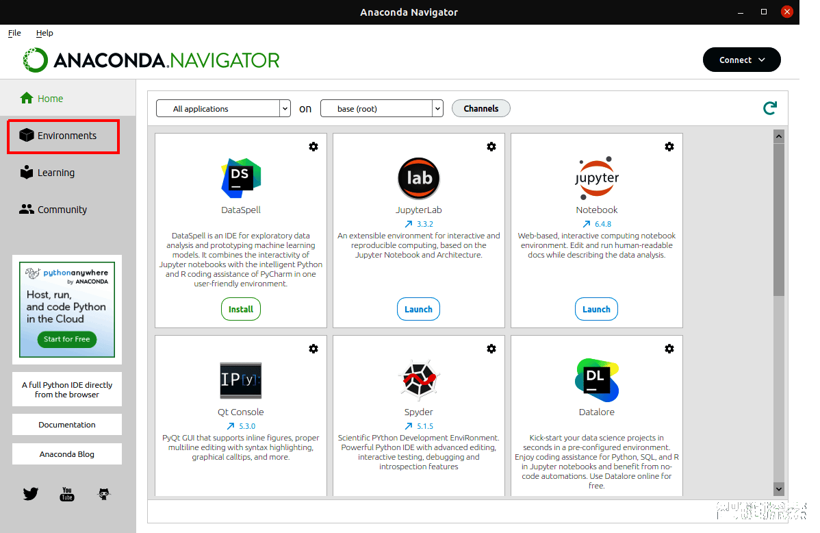820x533 pixels.
Task: Click the DataSpell title text
Action: coord(240,210)
